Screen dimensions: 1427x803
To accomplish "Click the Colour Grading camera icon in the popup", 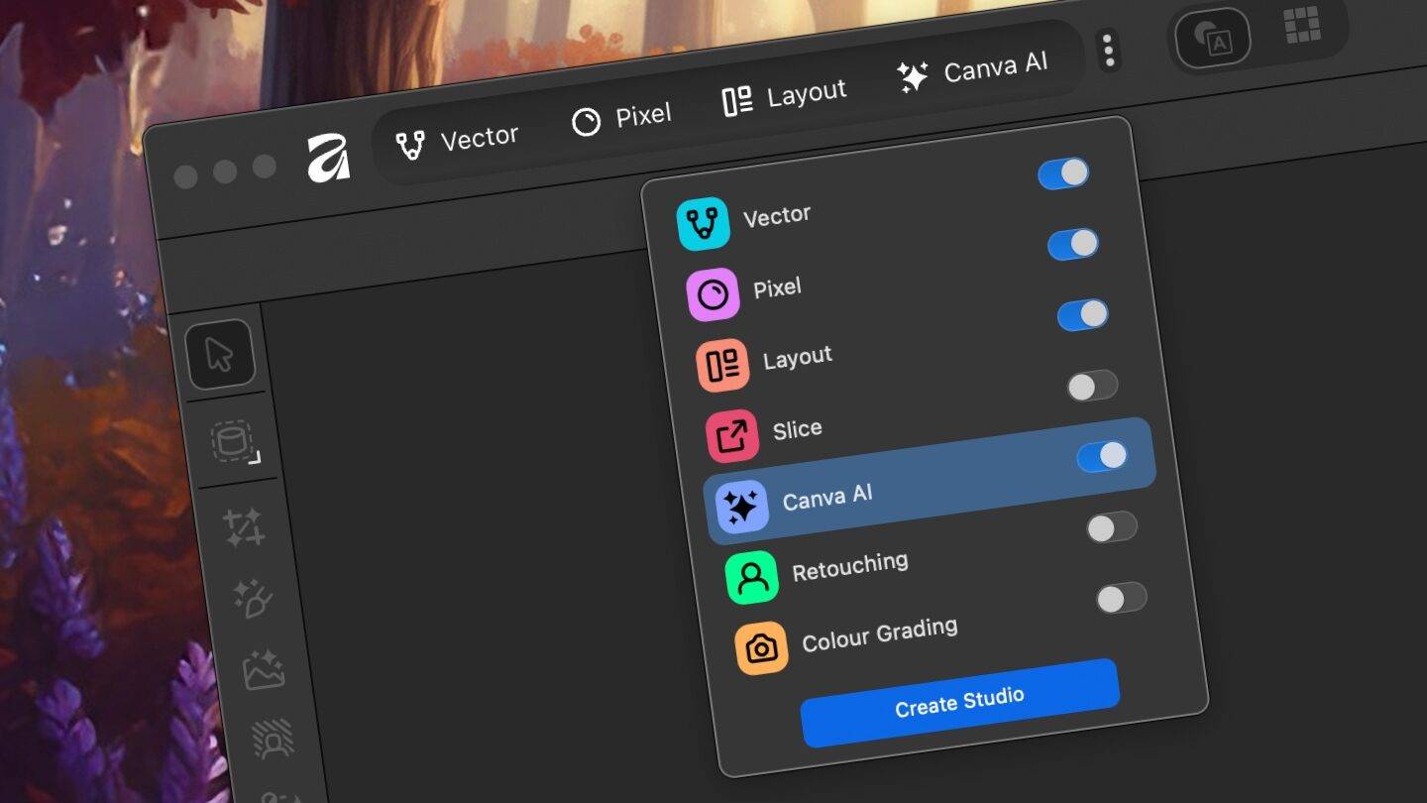I will tap(761, 648).
